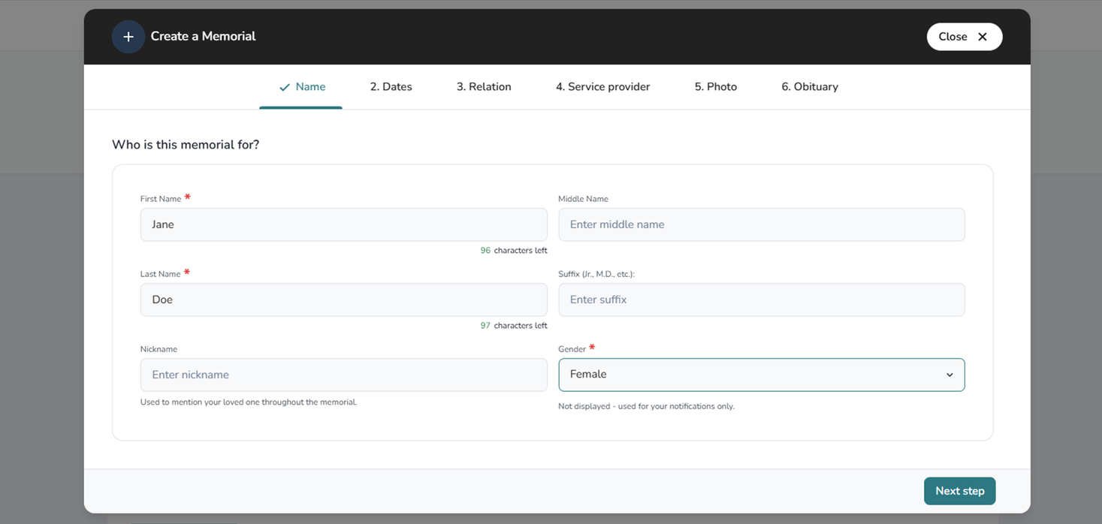Select the Name step tab
Screen dimensions: 1102x524
[x=309, y=87]
